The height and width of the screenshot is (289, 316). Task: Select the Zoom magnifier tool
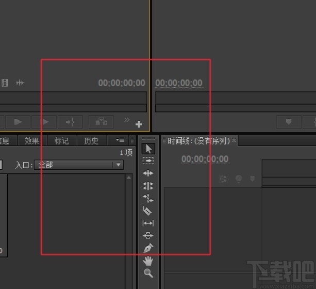(148, 273)
